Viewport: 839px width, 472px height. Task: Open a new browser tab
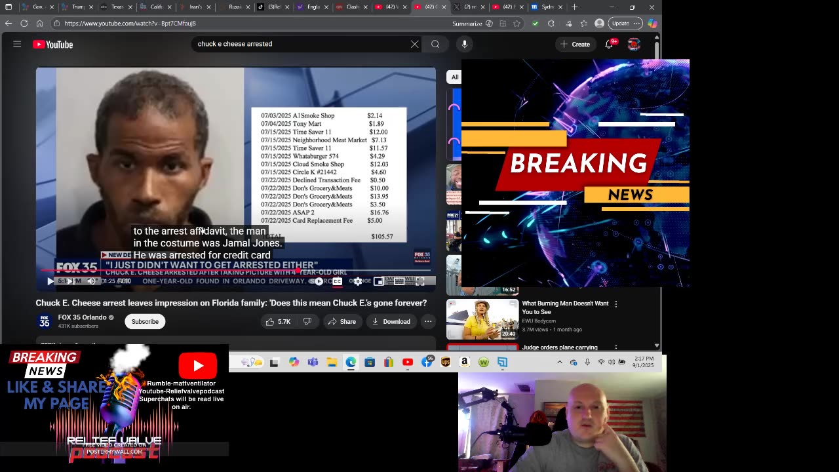(x=575, y=7)
